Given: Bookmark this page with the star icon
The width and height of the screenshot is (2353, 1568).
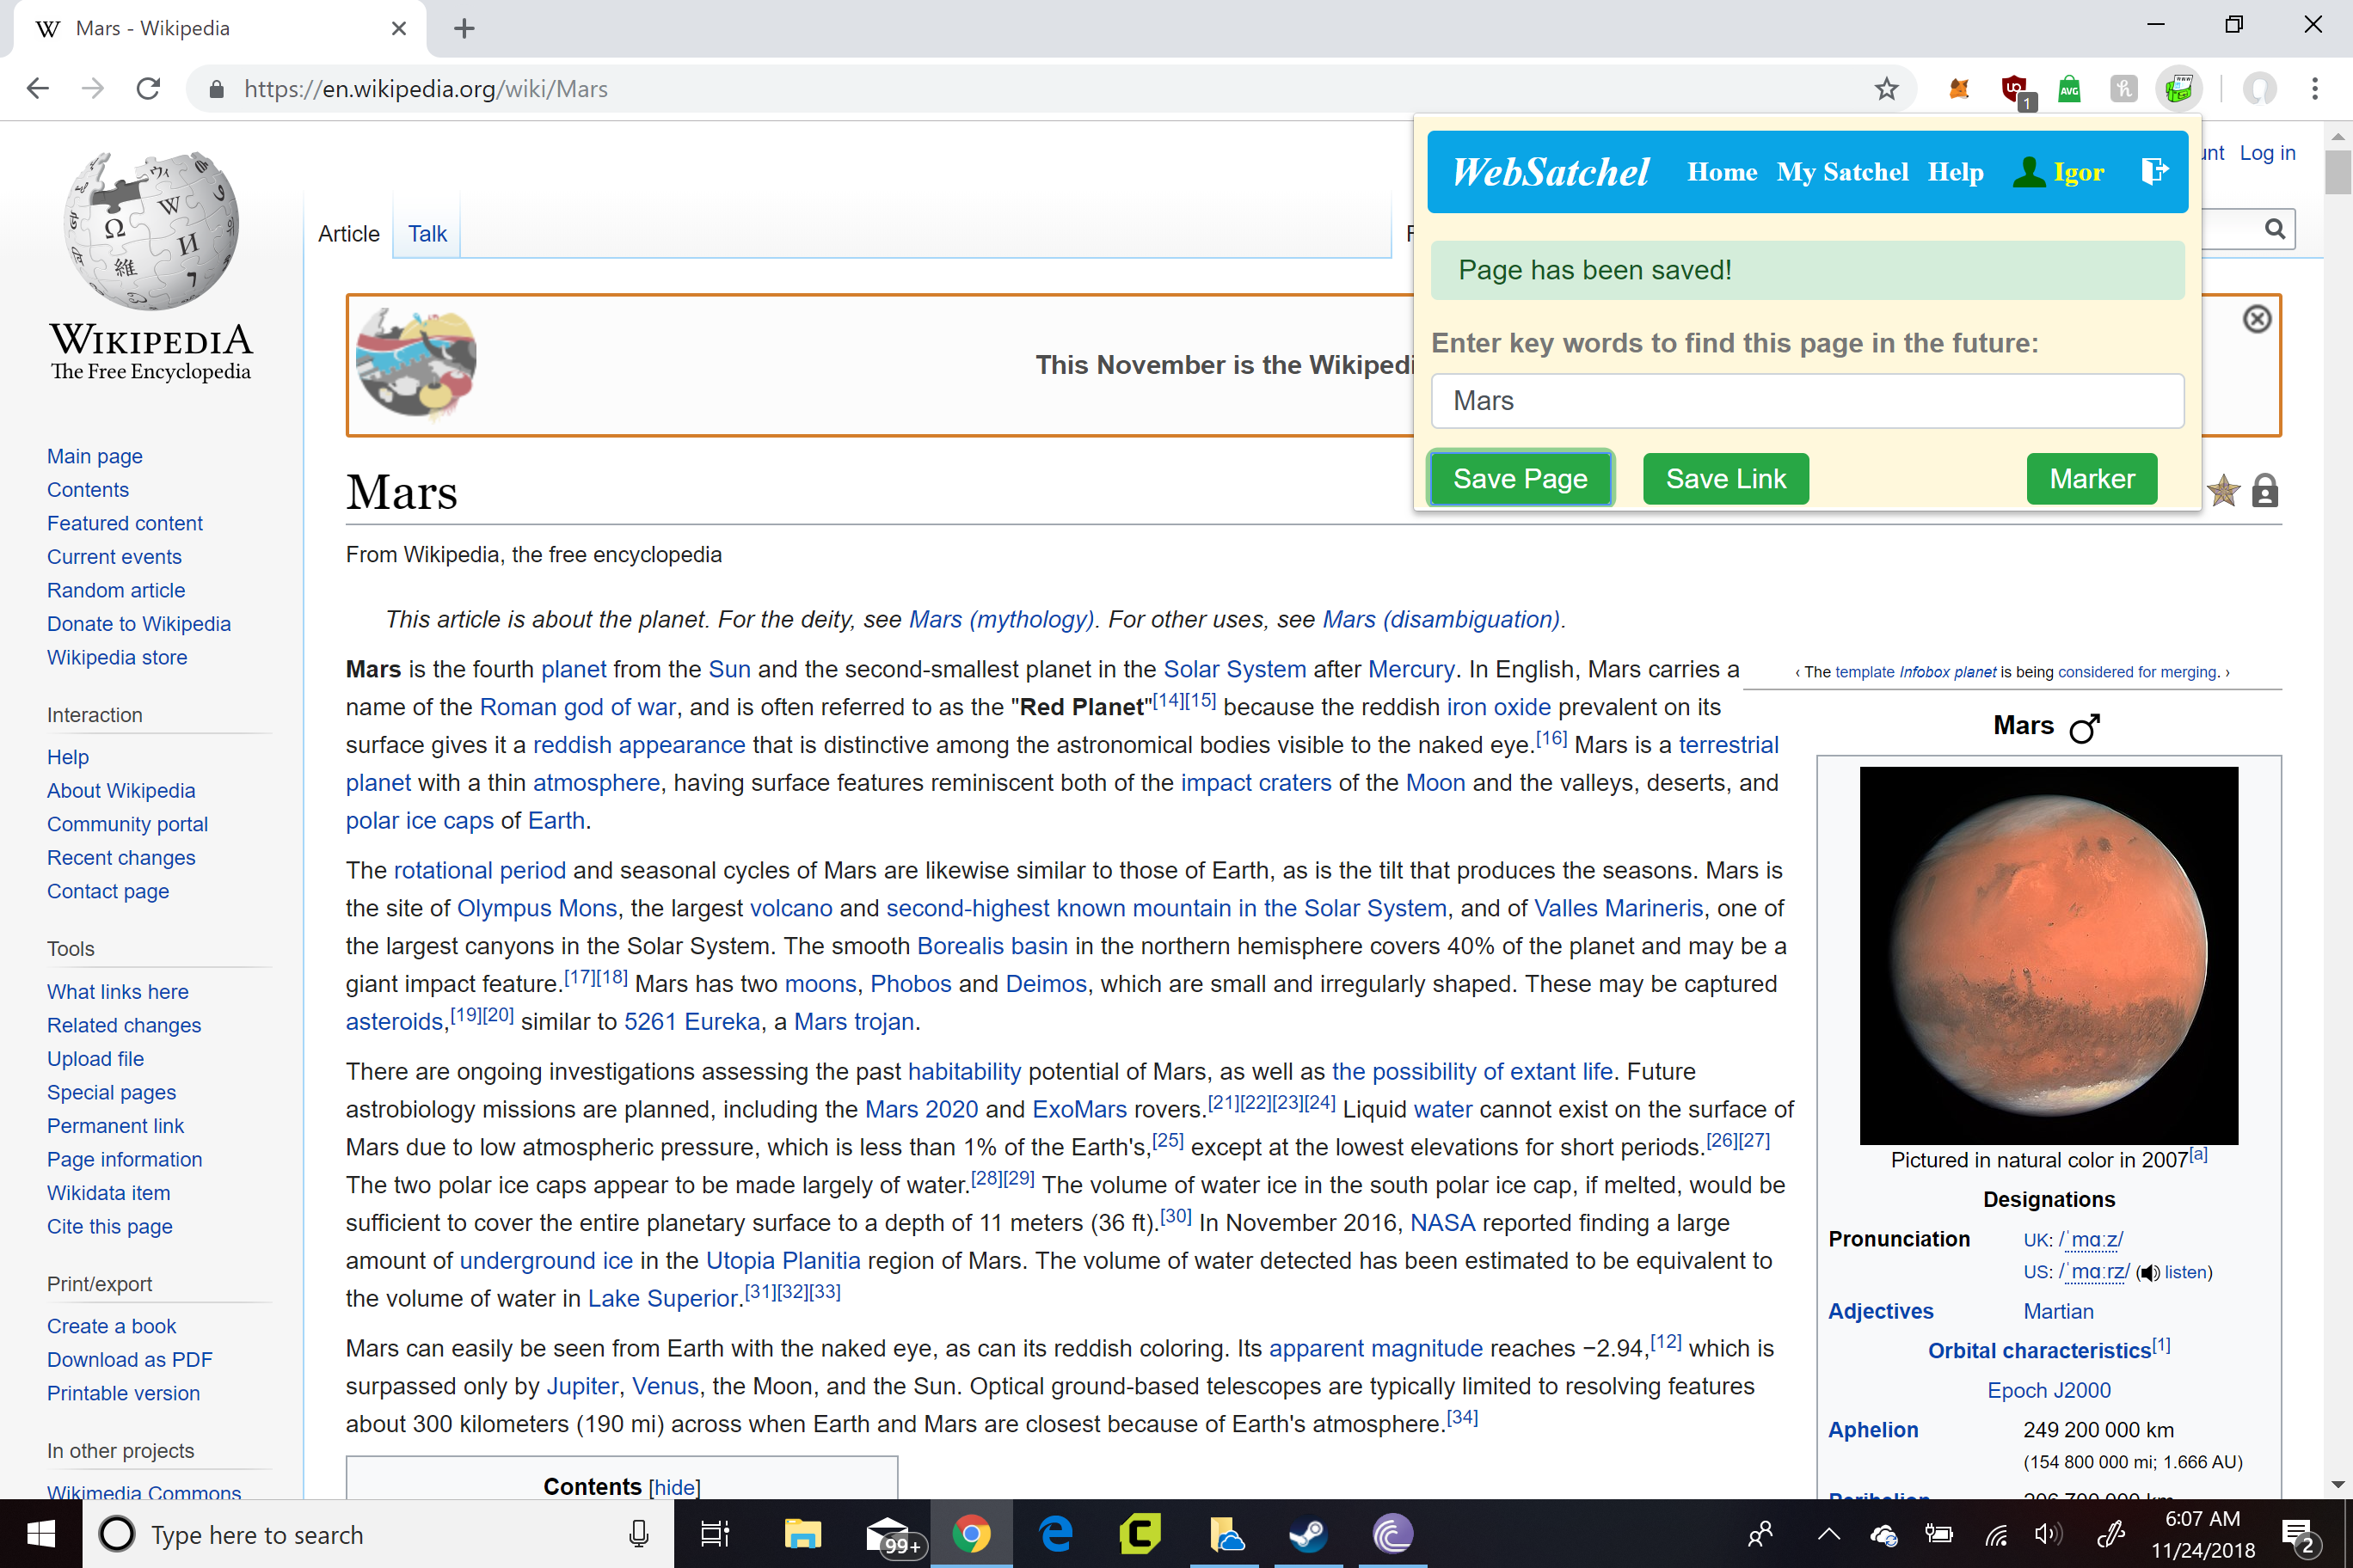Looking at the screenshot, I should (x=1886, y=89).
